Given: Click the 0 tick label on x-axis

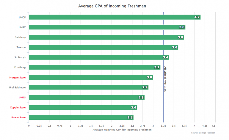Looking at the screenshot, I should (x=29, y=126).
